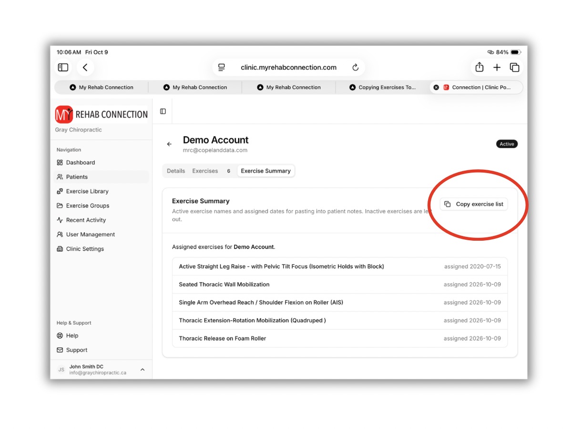The image size is (572, 429).
Task: Return with back arrow beside Demo Account
Action: [169, 144]
